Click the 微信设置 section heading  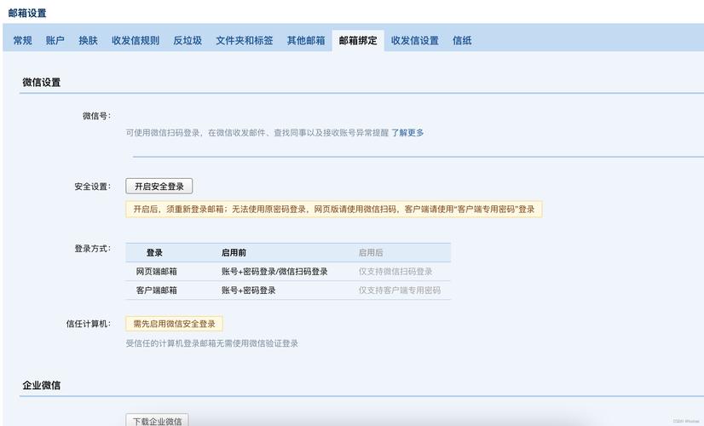click(41, 82)
